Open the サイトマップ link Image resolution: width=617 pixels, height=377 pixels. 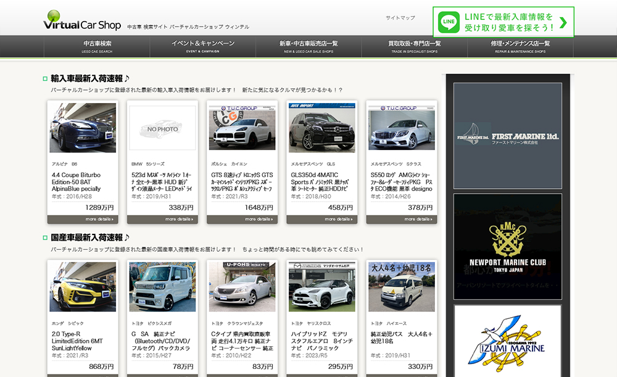(400, 18)
